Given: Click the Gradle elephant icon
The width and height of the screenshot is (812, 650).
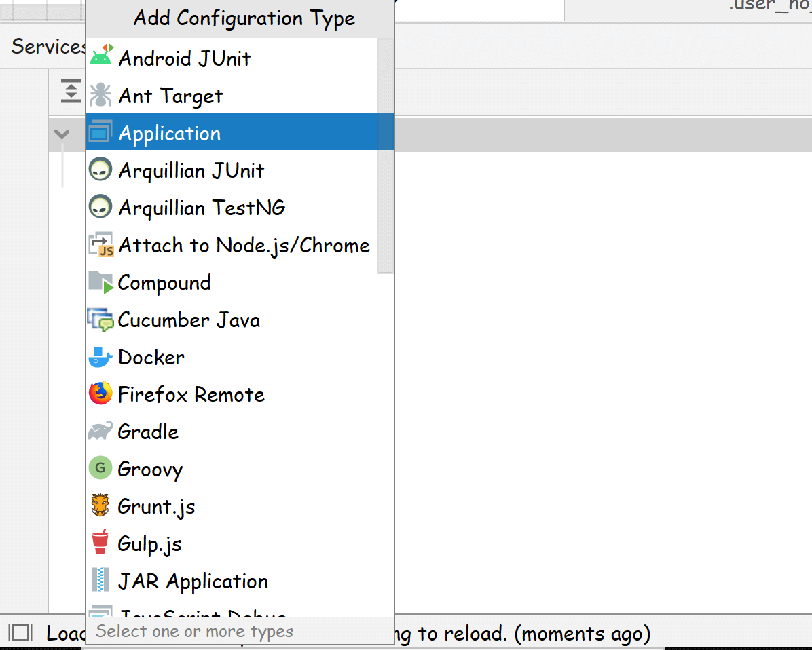Looking at the screenshot, I should pyautogui.click(x=100, y=432).
